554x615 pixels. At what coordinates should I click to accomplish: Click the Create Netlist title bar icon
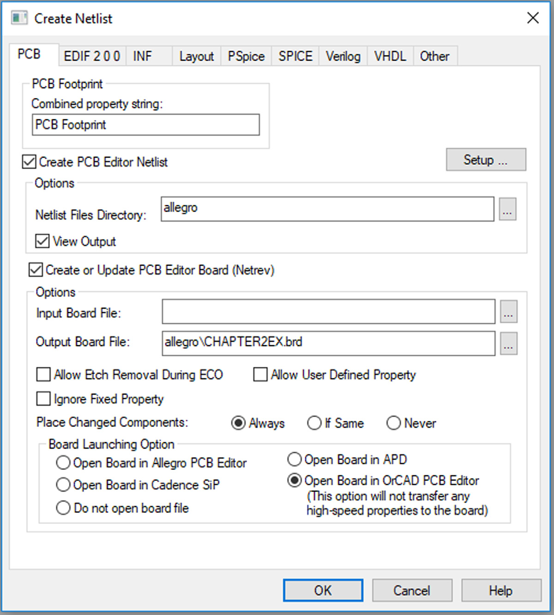[19, 18]
